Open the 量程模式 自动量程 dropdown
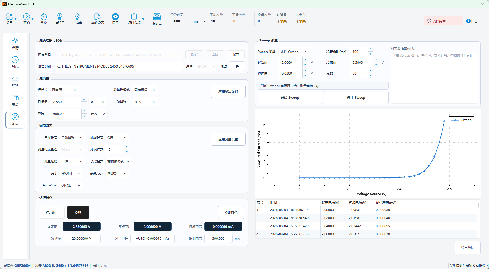The image size is (489, 269). click(72, 137)
